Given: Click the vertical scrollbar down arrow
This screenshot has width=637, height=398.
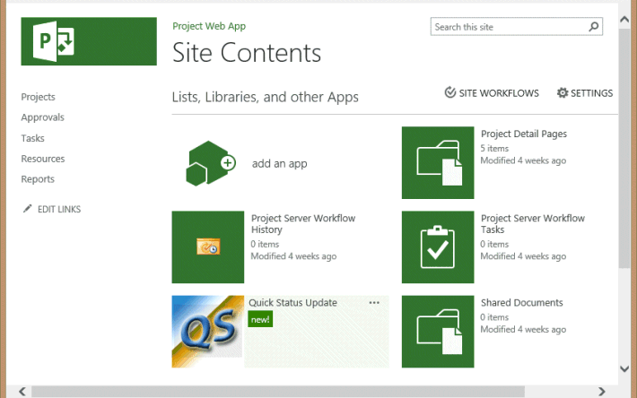Looking at the screenshot, I should (x=624, y=368).
